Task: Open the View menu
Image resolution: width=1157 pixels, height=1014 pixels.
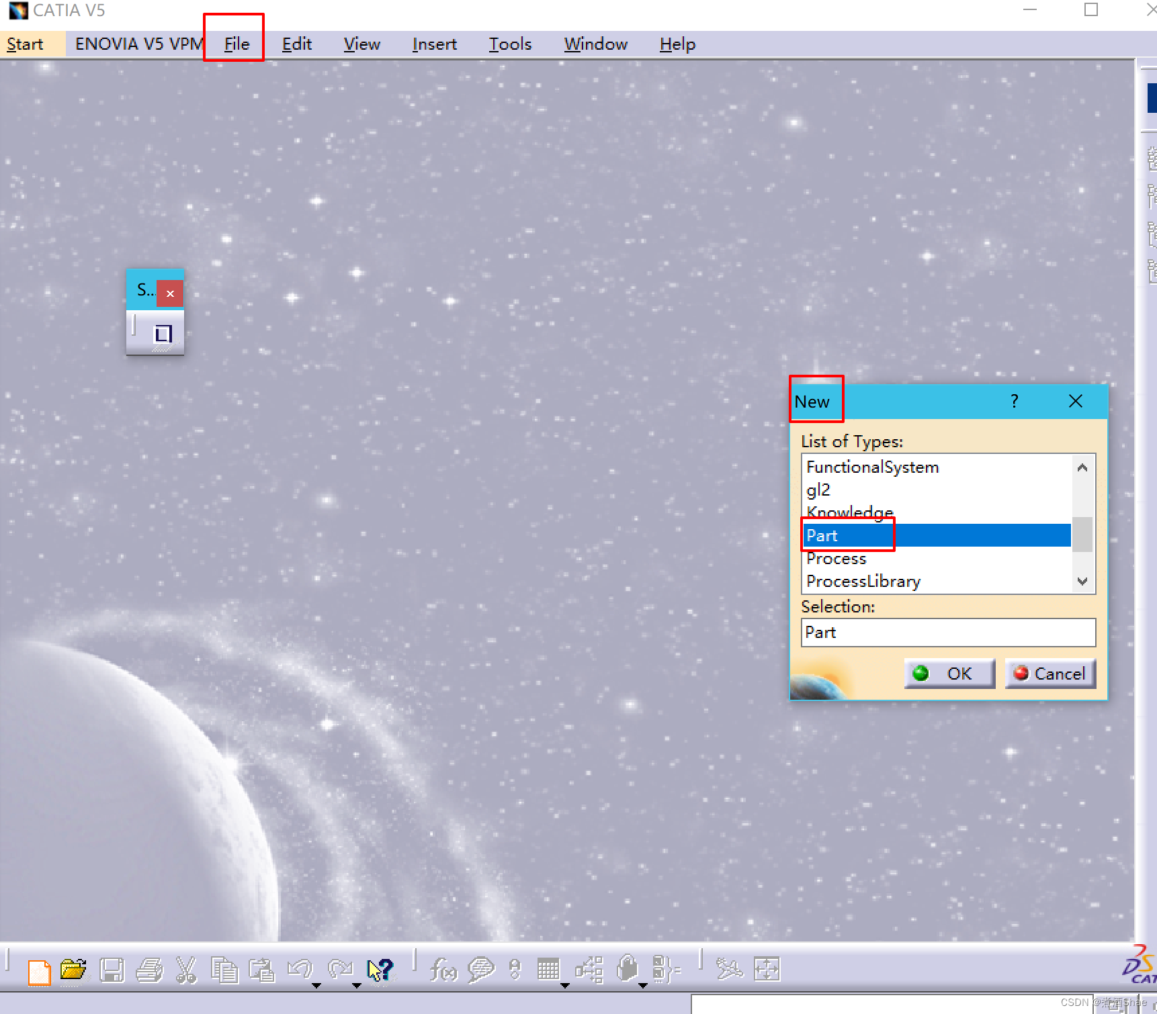Action: pos(362,44)
